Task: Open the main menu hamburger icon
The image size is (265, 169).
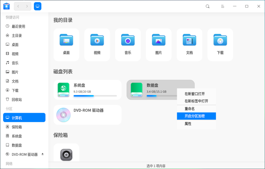Action: [x=223, y=6]
